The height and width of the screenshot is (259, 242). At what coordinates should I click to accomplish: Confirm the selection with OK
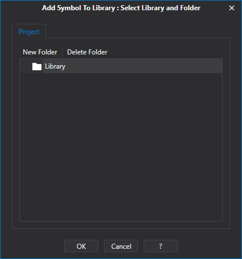(x=81, y=246)
